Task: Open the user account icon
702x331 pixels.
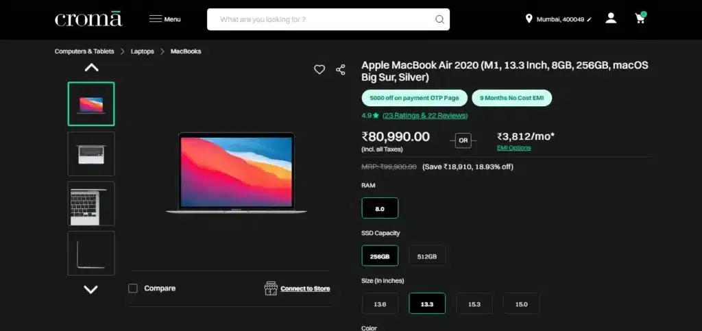Action: click(611, 19)
